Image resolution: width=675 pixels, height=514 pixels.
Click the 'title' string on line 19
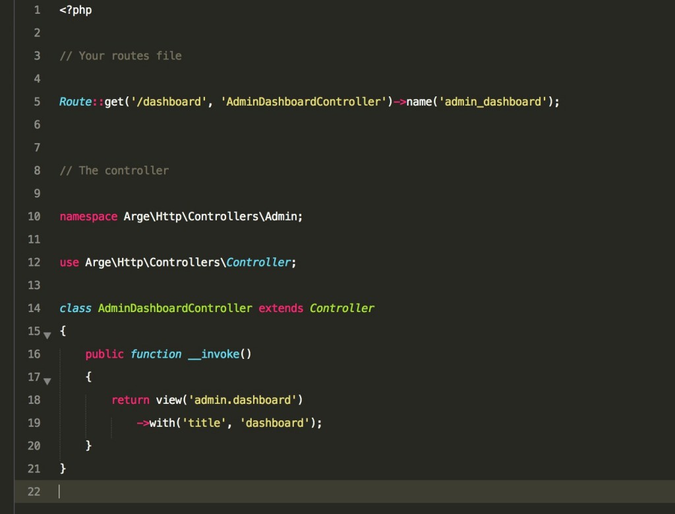[204, 423]
